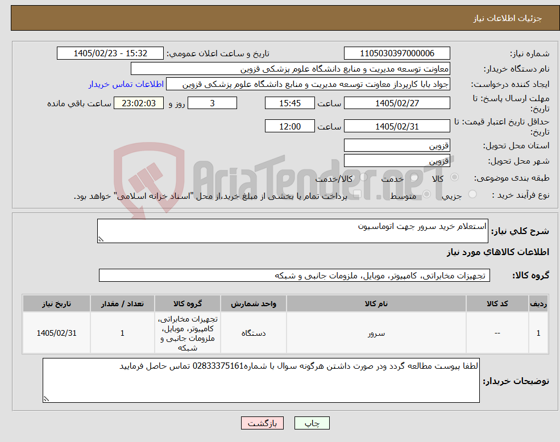Click the remaining time 23:02:03 field
This screenshot has width=560, height=442.
point(139,103)
